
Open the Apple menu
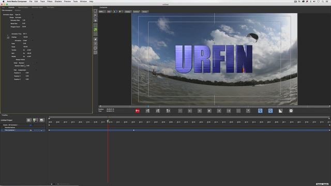click(3, 2)
